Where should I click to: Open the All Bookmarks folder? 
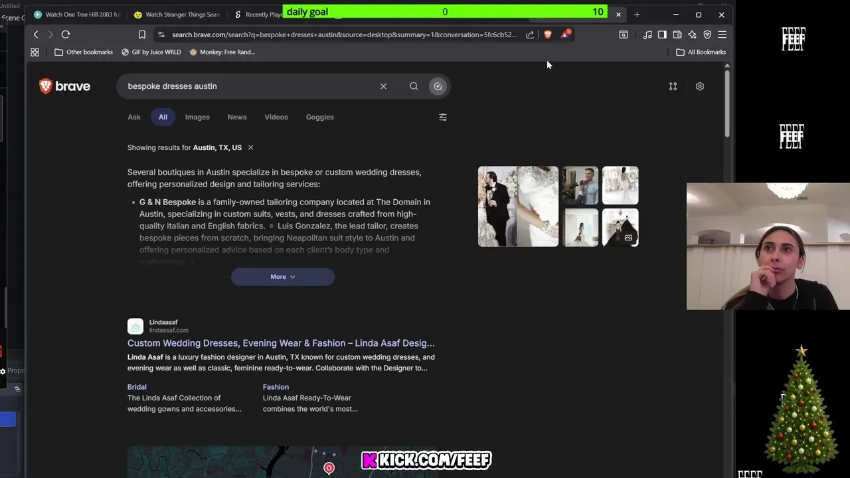coord(701,52)
